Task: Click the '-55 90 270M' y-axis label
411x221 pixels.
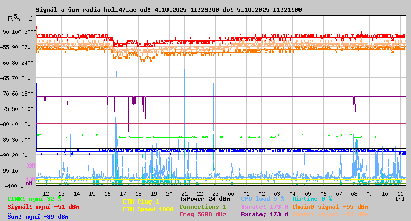Action: (17, 47)
